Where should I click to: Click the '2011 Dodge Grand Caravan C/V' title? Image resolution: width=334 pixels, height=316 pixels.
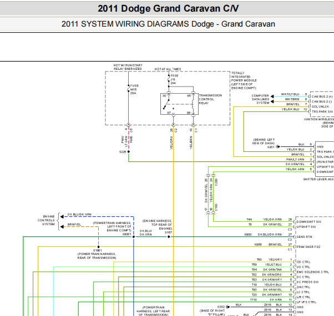pos(168,9)
